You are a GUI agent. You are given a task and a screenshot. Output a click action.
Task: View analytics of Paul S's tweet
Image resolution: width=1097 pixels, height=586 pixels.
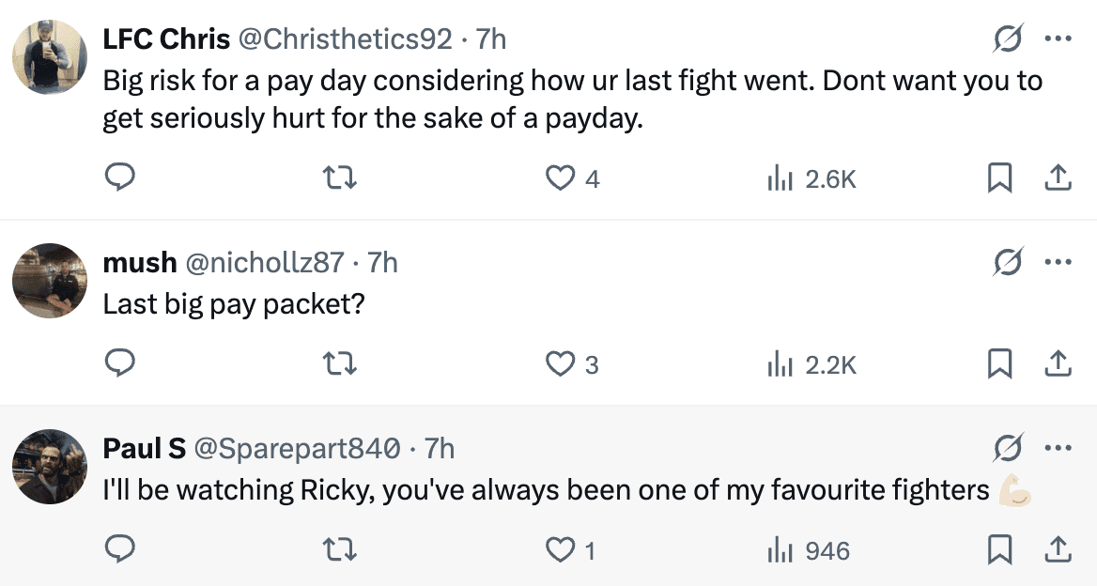(781, 549)
